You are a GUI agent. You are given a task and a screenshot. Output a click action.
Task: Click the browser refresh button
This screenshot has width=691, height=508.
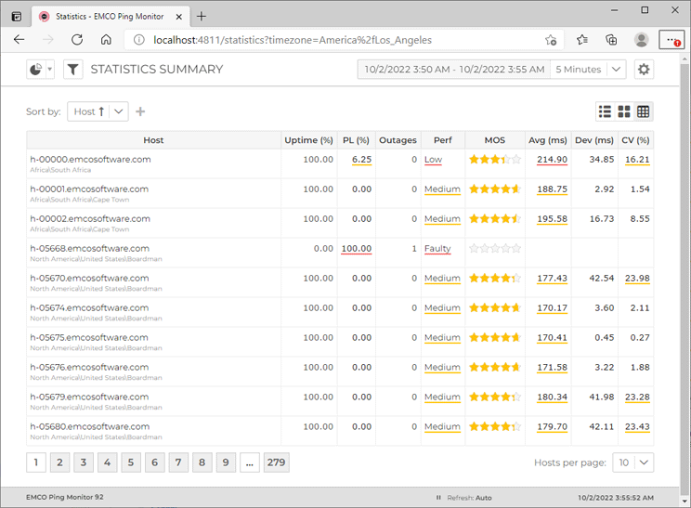77,40
